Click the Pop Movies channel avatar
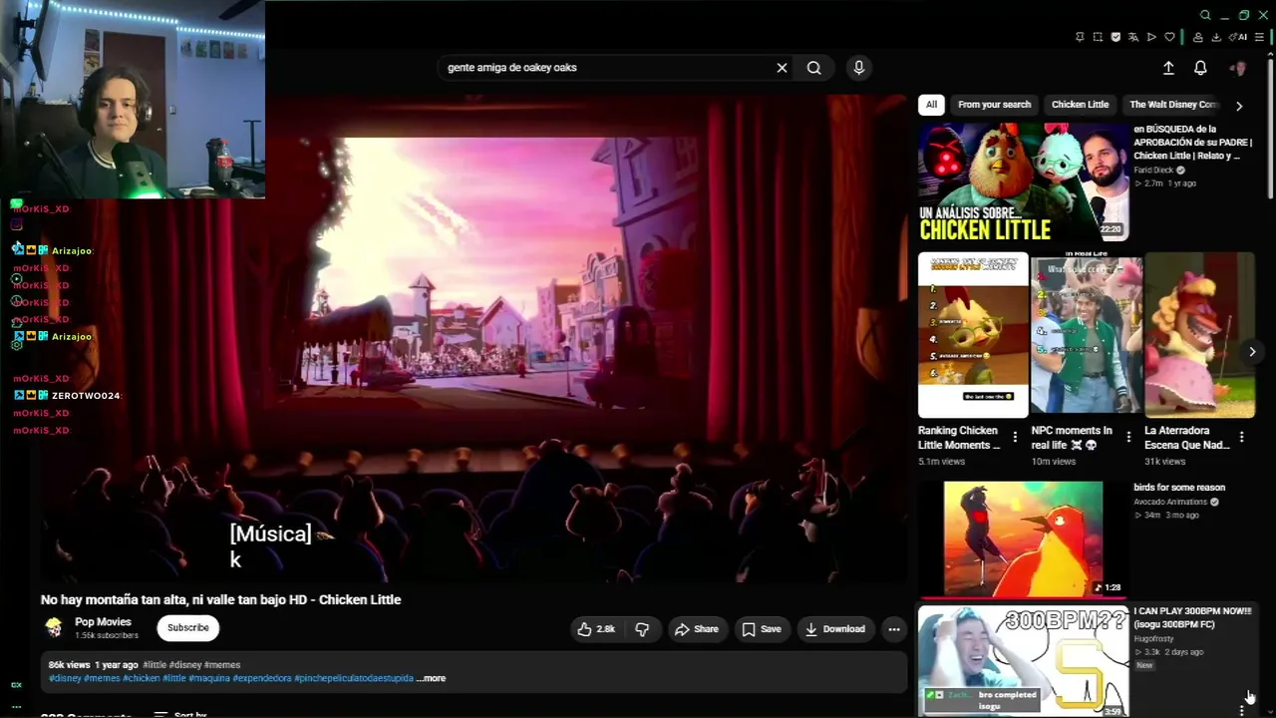Viewport: 1276px width, 718px height. coord(54,627)
